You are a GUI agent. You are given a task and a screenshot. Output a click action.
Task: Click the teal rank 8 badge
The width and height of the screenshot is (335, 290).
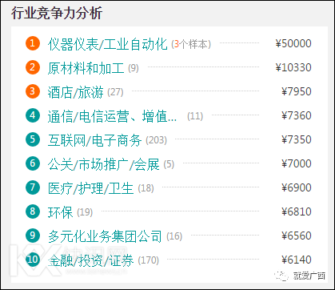(33, 211)
